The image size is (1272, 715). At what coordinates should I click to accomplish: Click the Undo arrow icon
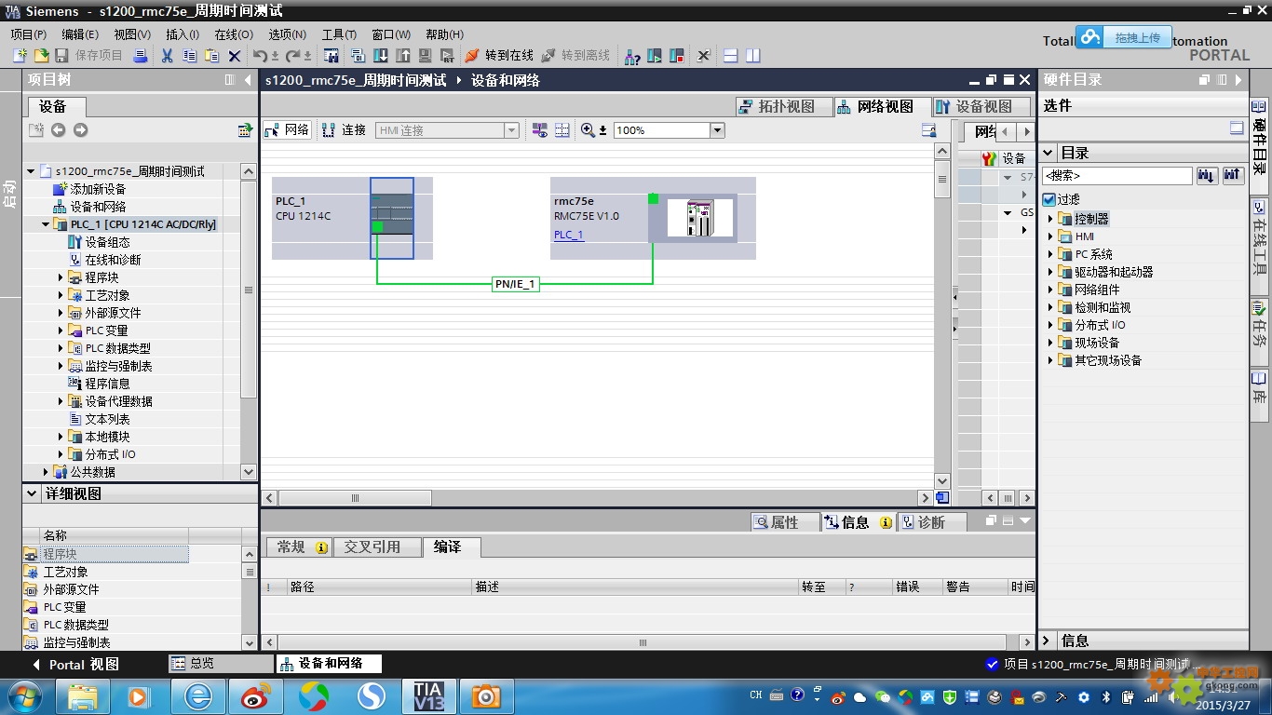260,56
